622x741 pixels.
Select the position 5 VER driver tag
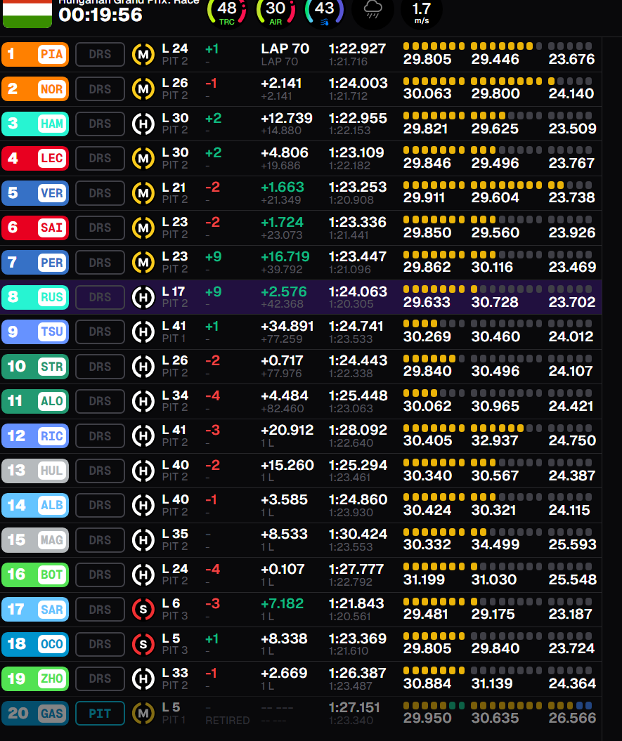(35, 193)
